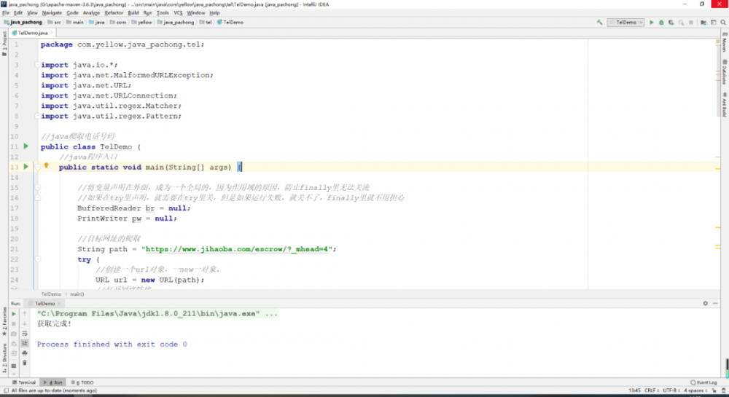Viewport: 729px width, 397px height.
Task: Click the java.exe command line in console
Action: pos(157,314)
